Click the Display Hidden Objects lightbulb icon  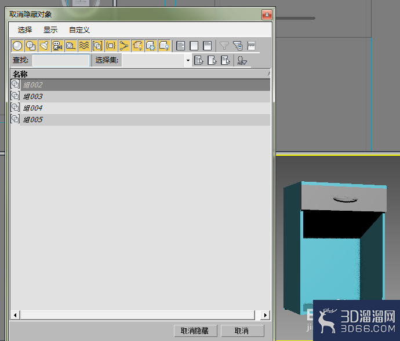pyautogui.click(x=164, y=46)
